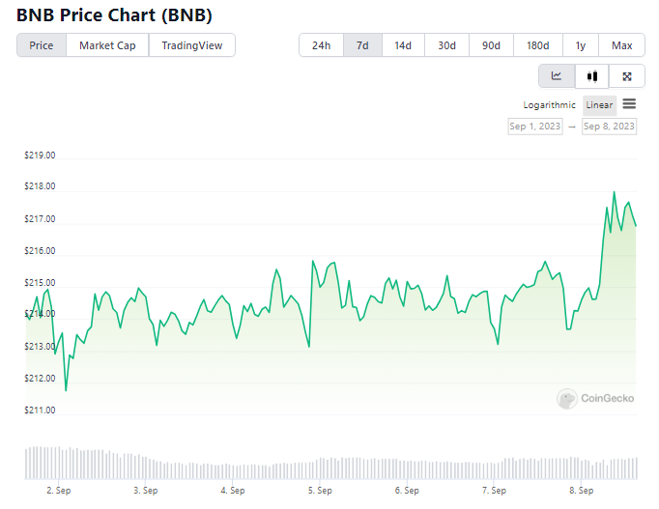
Task: Switch to candlestick chart icon
Action: pos(592,76)
